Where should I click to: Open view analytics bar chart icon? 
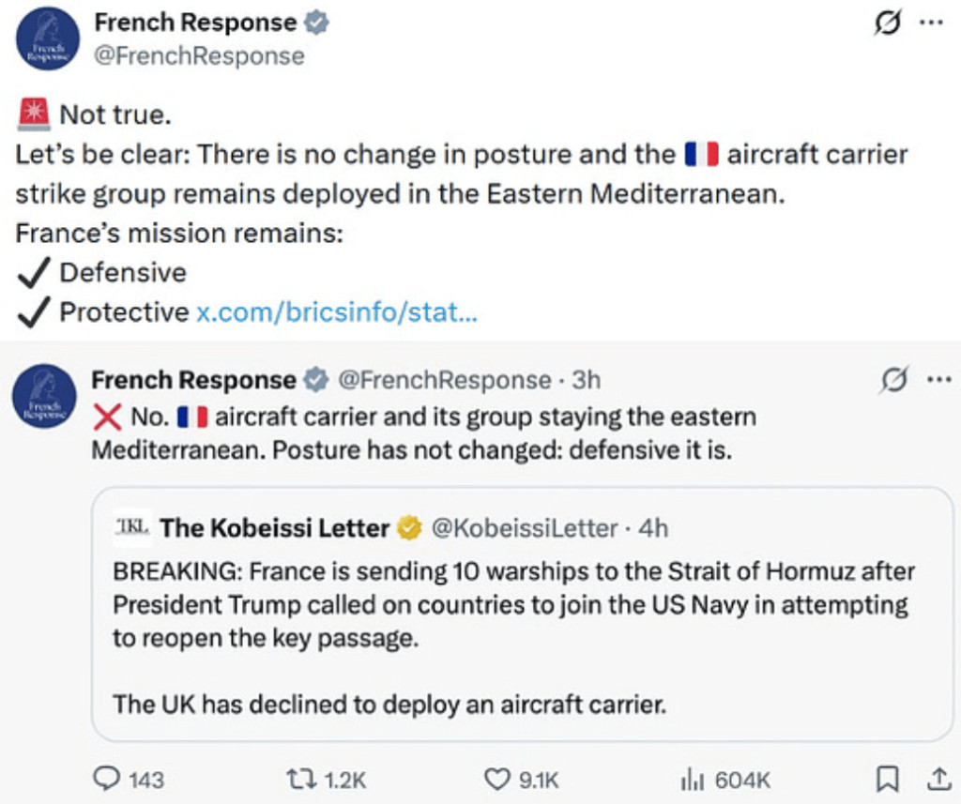pos(692,779)
